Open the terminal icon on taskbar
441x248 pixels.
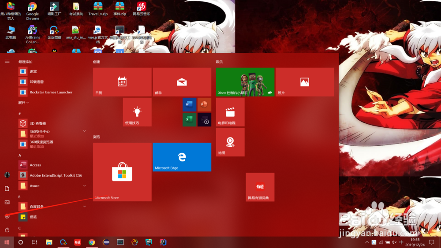(120, 242)
